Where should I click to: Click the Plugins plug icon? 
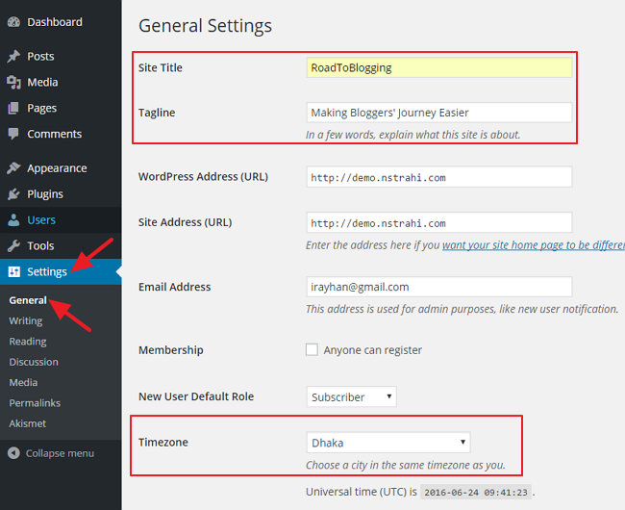click(13, 194)
